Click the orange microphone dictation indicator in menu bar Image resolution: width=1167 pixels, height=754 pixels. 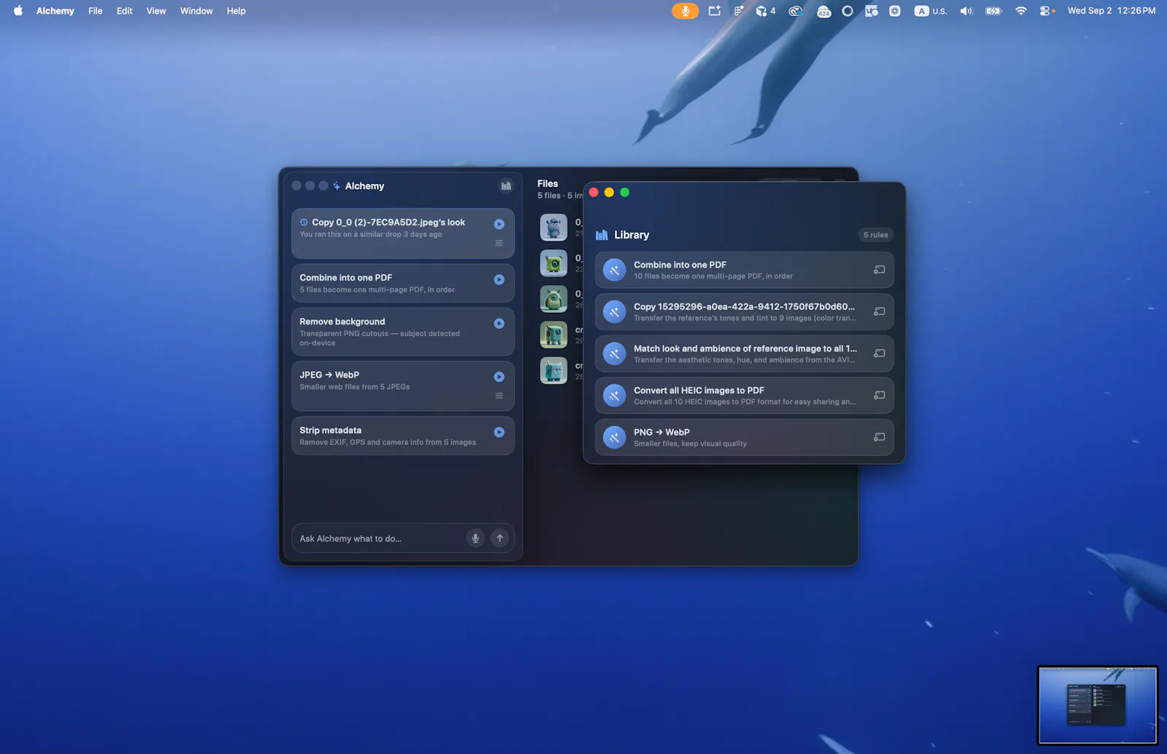685,11
